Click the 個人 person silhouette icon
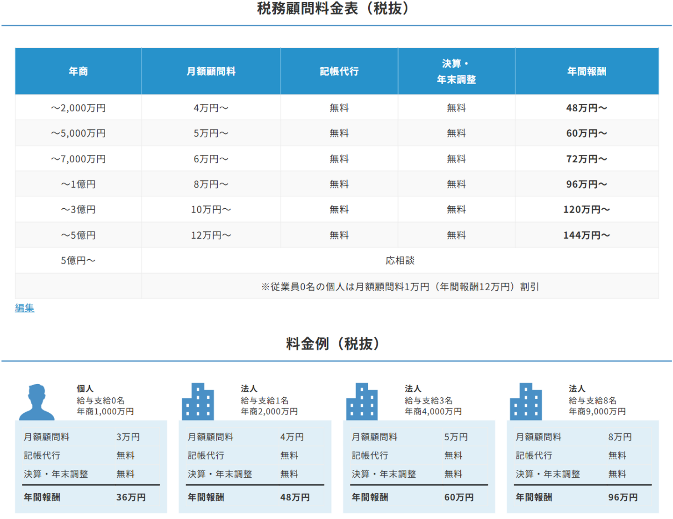The height and width of the screenshot is (519, 673). [x=36, y=402]
